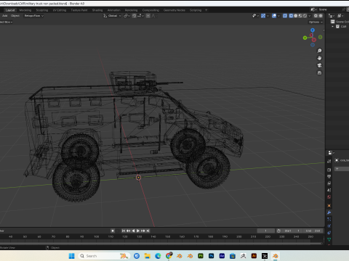Viewport: 349px width, 261px height.
Task: Open the UV Editing workspace tab
Action: pyautogui.click(x=60, y=10)
